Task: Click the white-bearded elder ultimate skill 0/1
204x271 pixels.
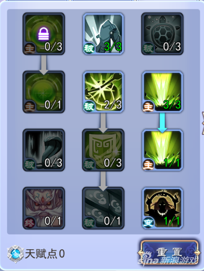Action: click(44, 208)
